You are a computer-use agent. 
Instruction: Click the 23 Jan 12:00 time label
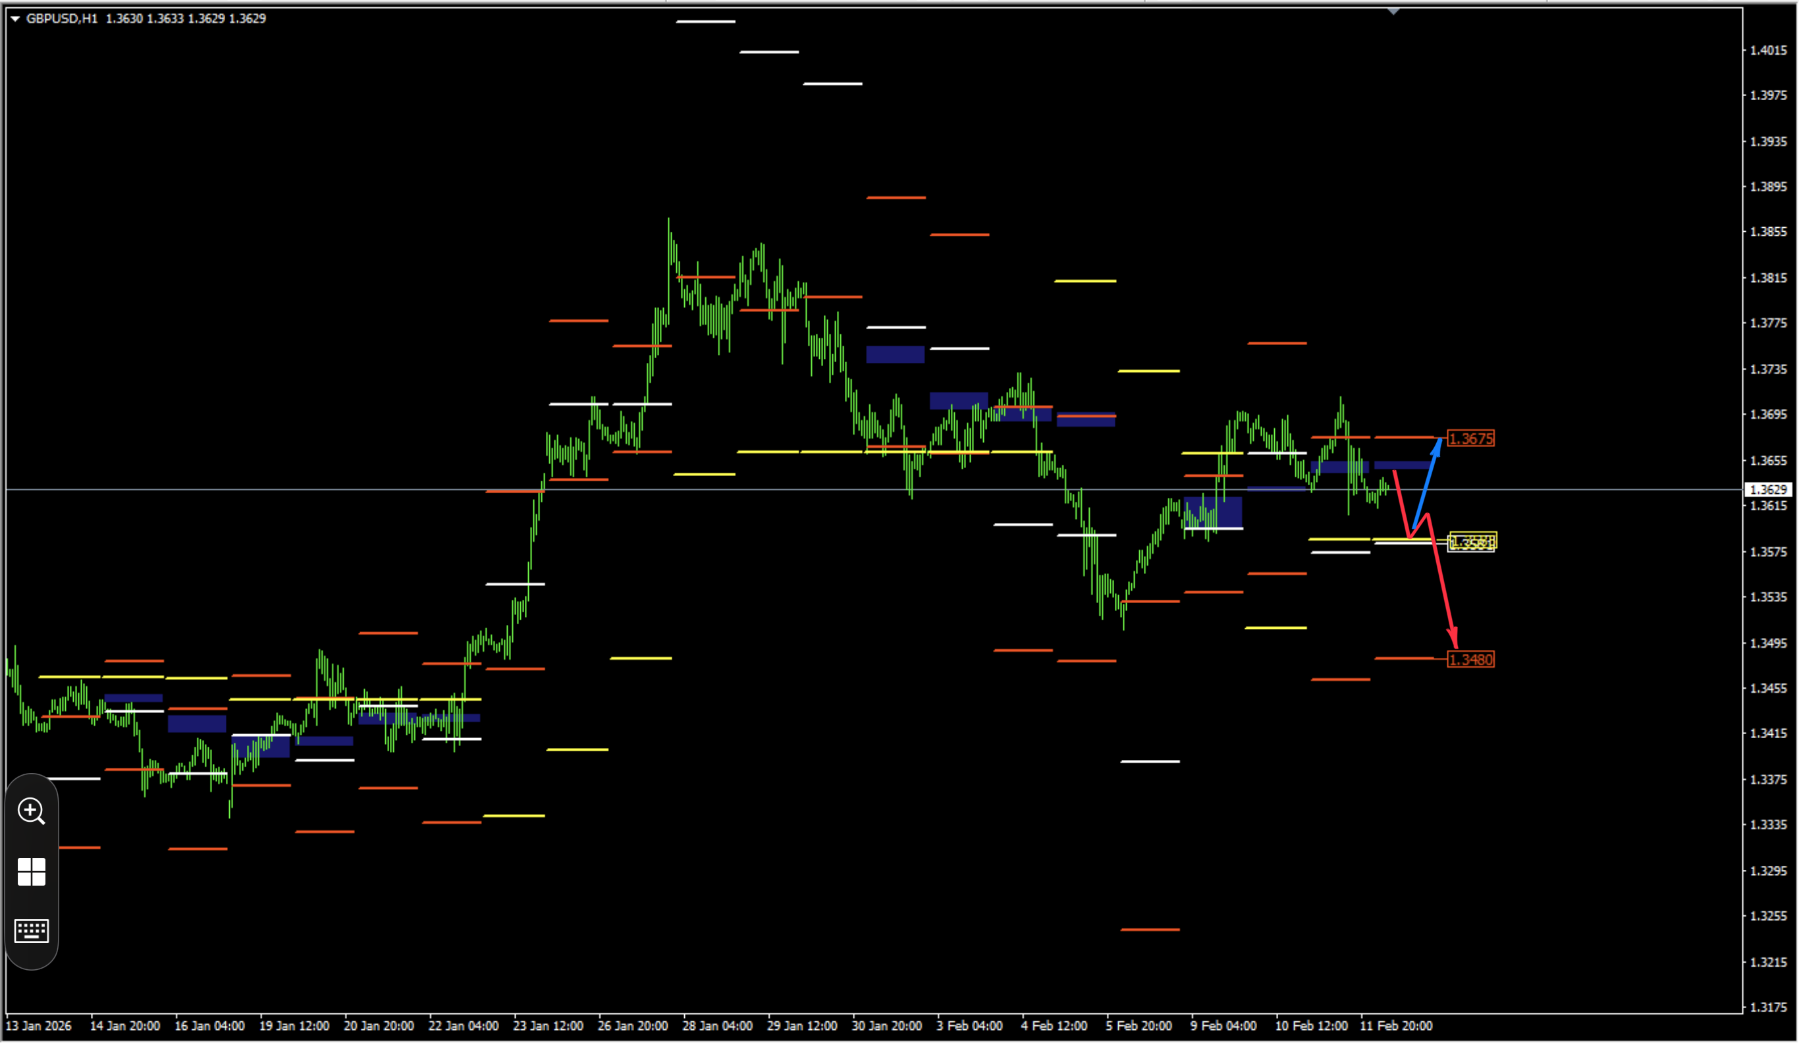[x=549, y=1026]
